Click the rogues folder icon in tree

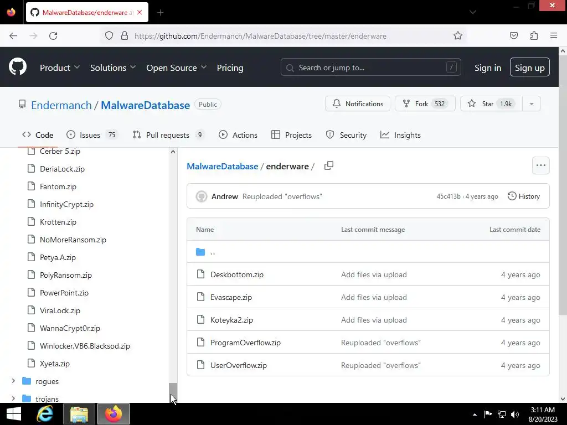point(27,381)
